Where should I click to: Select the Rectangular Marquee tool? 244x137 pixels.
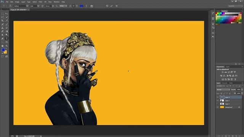point(3,14)
